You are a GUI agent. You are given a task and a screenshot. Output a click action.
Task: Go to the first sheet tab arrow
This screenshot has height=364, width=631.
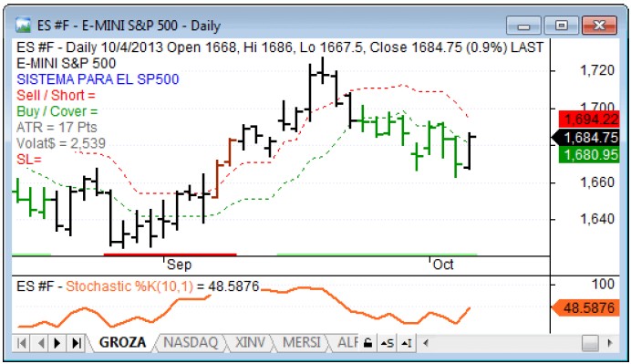(x=22, y=343)
